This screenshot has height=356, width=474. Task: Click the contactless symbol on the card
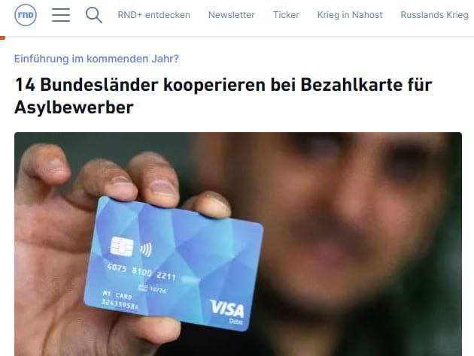146,250
